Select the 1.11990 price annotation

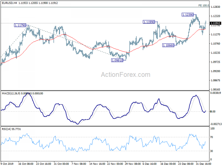(150, 22)
